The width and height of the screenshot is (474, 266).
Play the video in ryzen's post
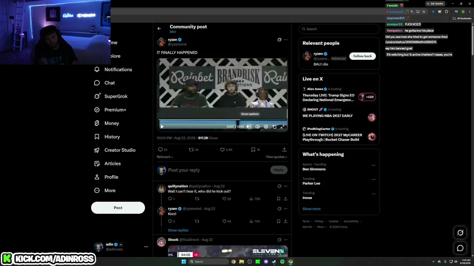pyautogui.click(x=162, y=127)
